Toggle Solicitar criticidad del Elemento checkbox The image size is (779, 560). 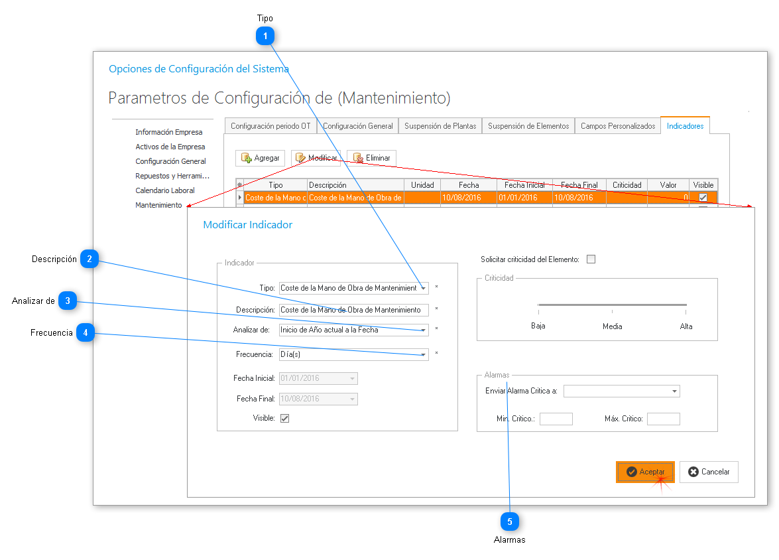591,259
